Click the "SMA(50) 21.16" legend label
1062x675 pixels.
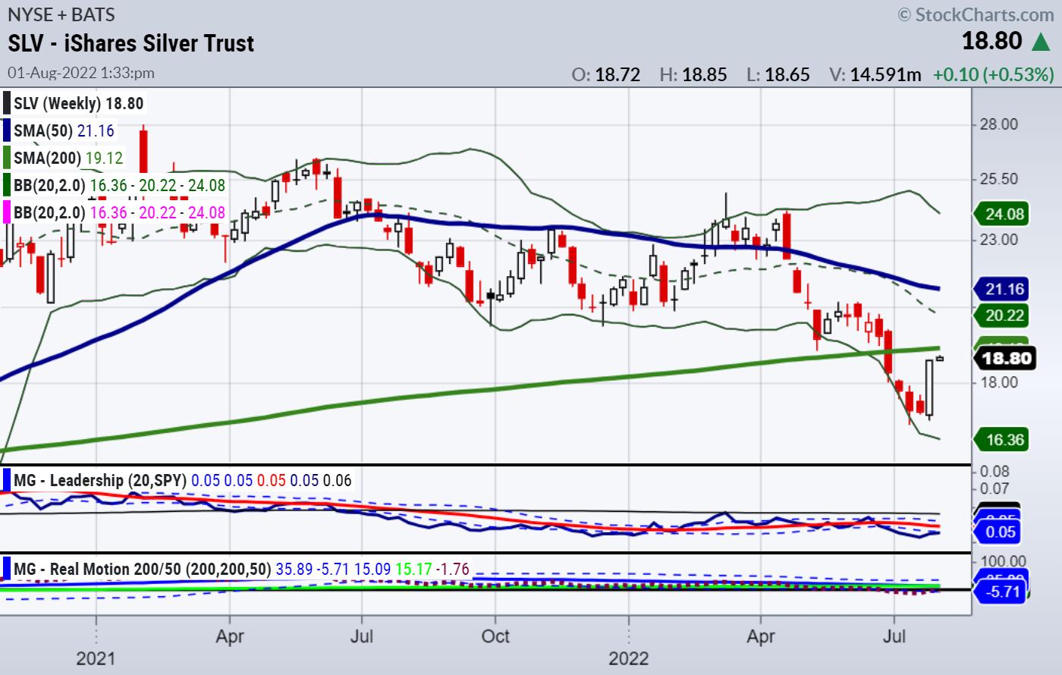click(64, 130)
